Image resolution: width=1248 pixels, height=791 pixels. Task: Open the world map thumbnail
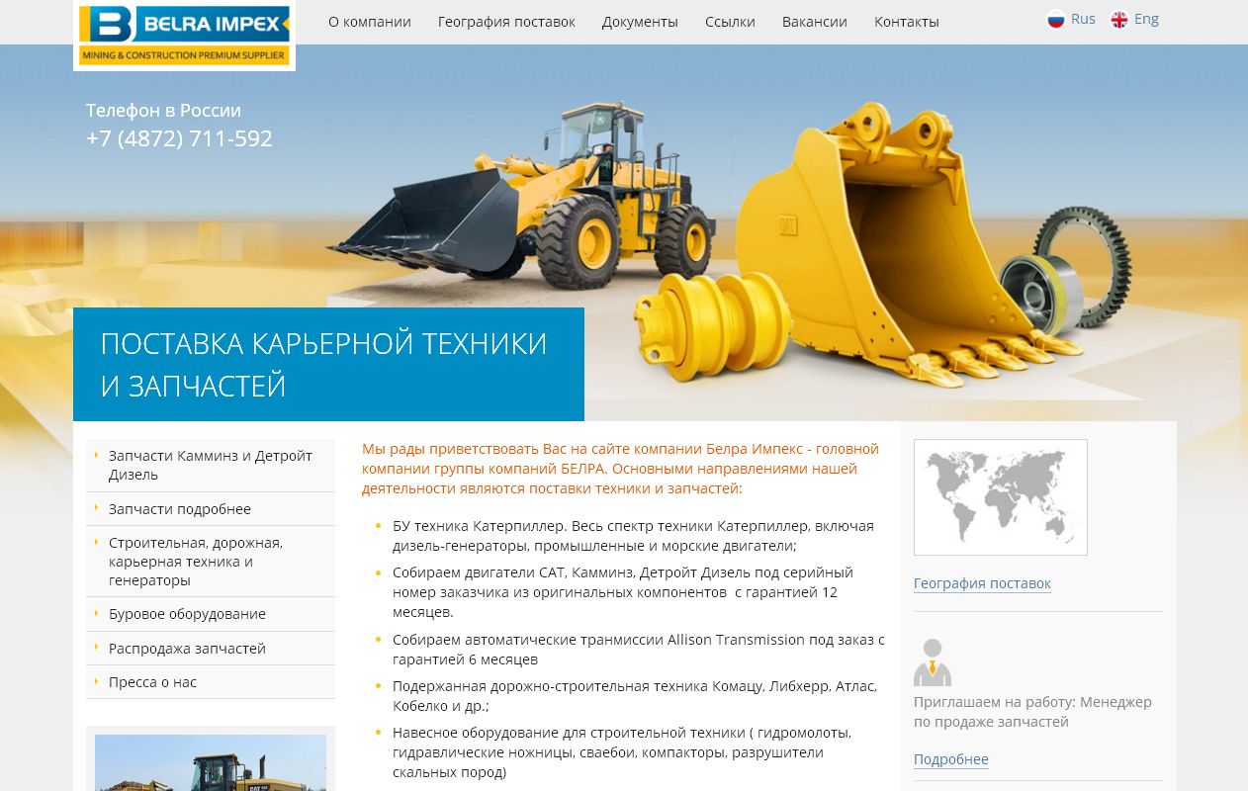(1001, 497)
